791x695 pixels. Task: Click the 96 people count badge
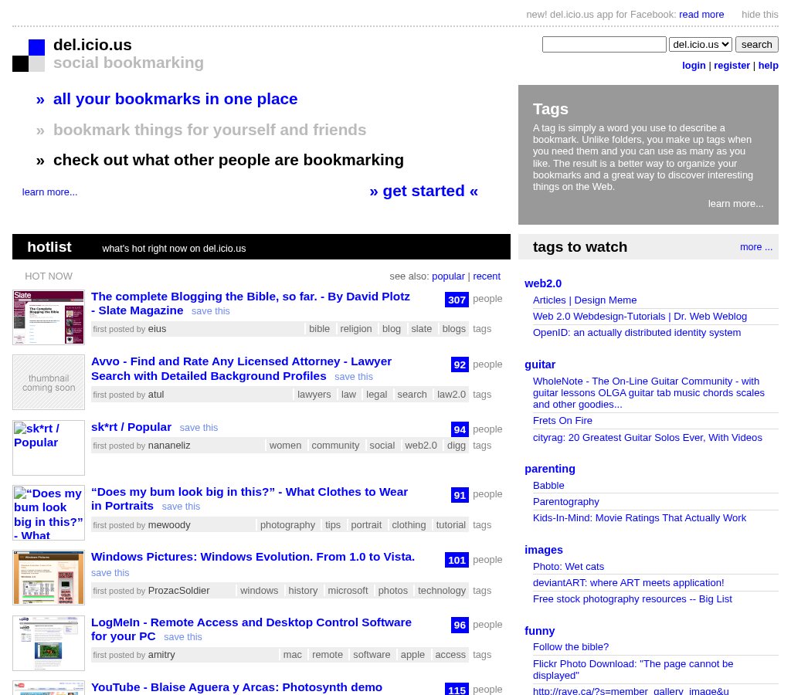point(460,625)
